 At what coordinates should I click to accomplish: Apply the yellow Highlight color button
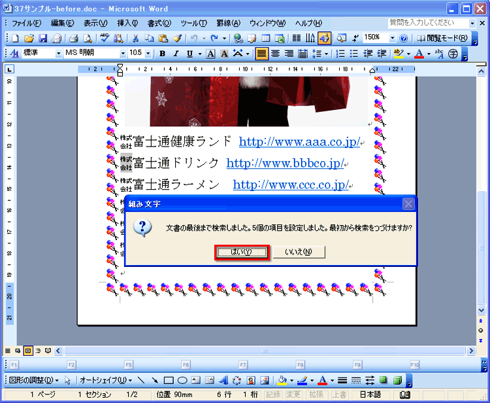coord(399,54)
